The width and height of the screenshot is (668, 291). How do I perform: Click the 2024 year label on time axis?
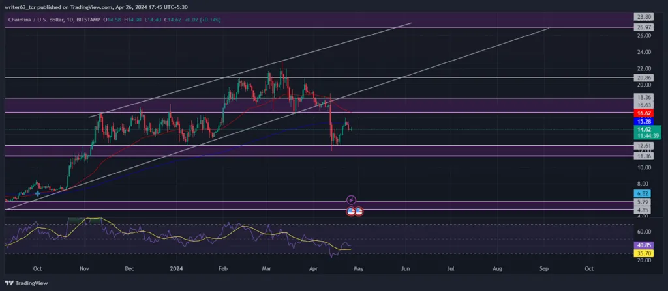pos(176,269)
